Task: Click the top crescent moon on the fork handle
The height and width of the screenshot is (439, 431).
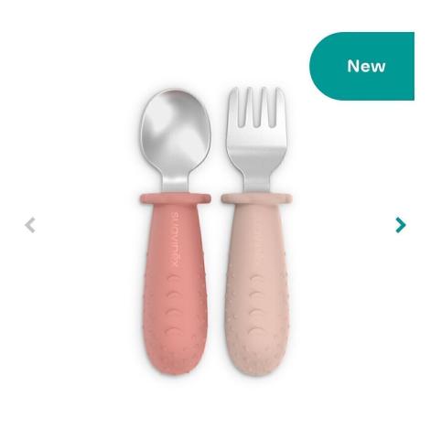Action: pyautogui.click(x=257, y=279)
